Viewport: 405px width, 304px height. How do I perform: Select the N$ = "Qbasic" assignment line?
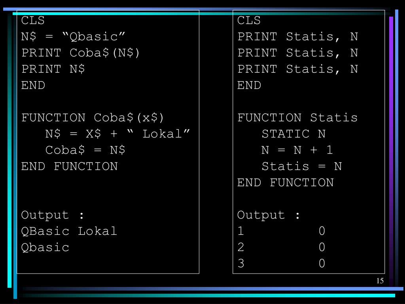click(73, 36)
